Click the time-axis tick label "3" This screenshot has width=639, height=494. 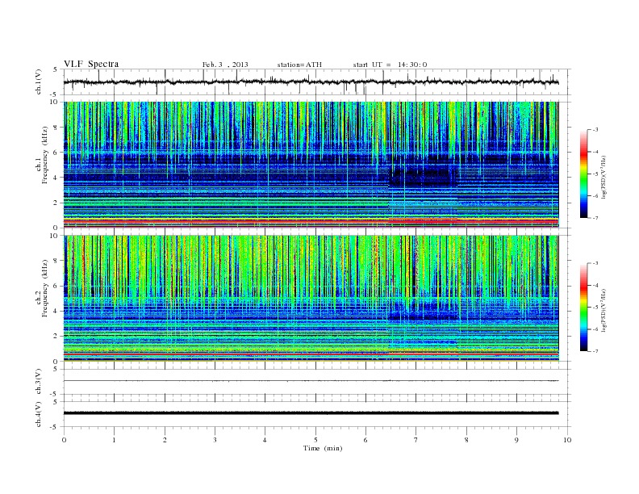(215, 440)
